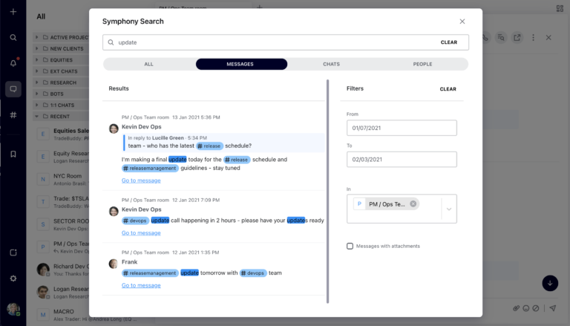The height and width of the screenshot is (326, 570).
Task: Switch to the CHATS search tab
Action: coord(331,65)
